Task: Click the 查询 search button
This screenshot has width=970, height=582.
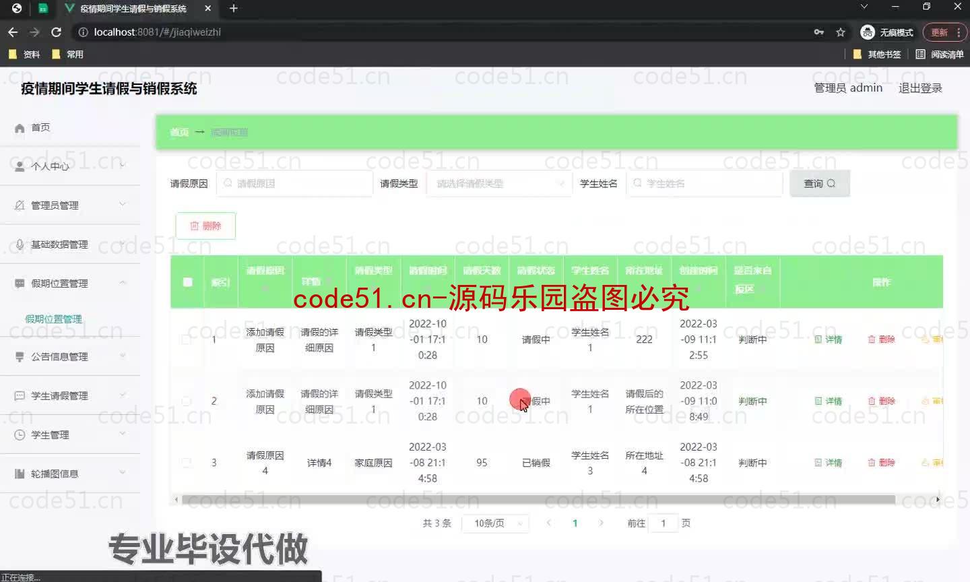Action: point(820,183)
